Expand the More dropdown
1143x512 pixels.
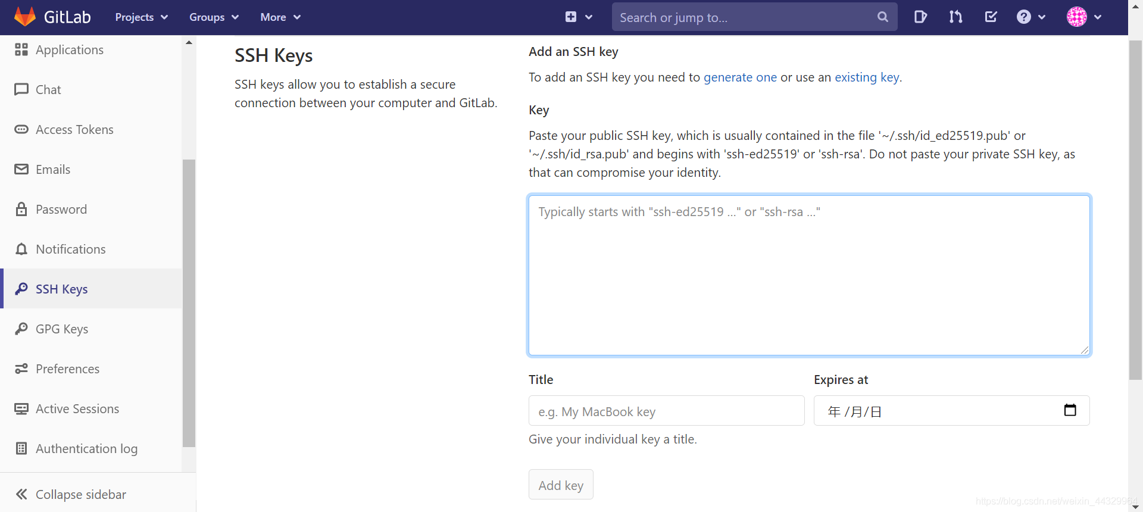pyautogui.click(x=280, y=17)
